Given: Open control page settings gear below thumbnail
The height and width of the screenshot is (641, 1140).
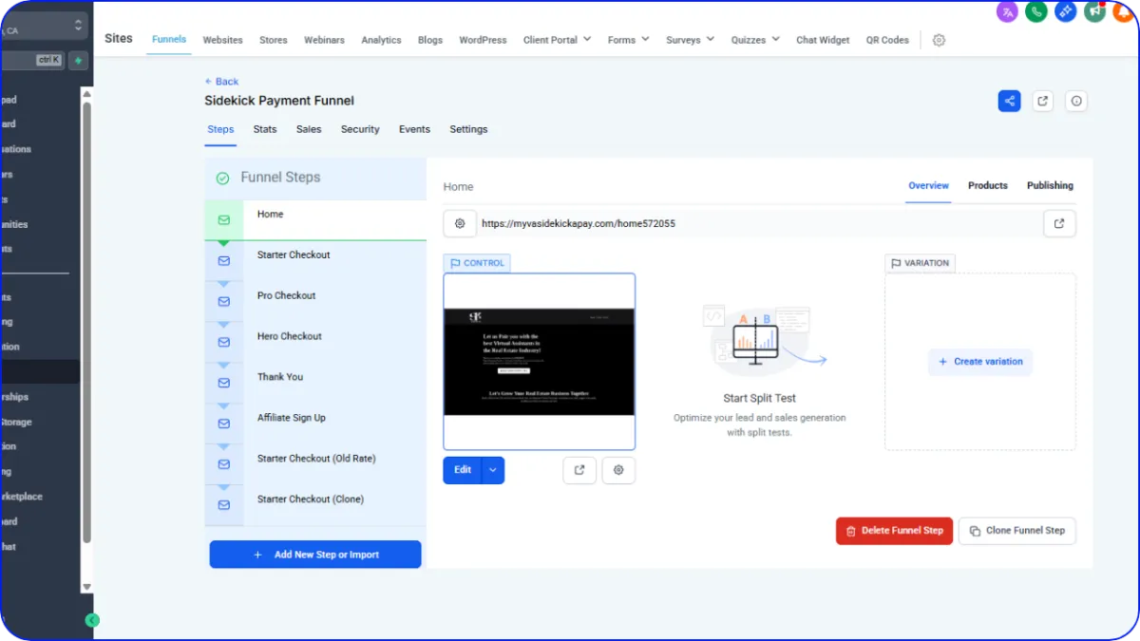Looking at the screenshot, I should click(x=618, y=470).
